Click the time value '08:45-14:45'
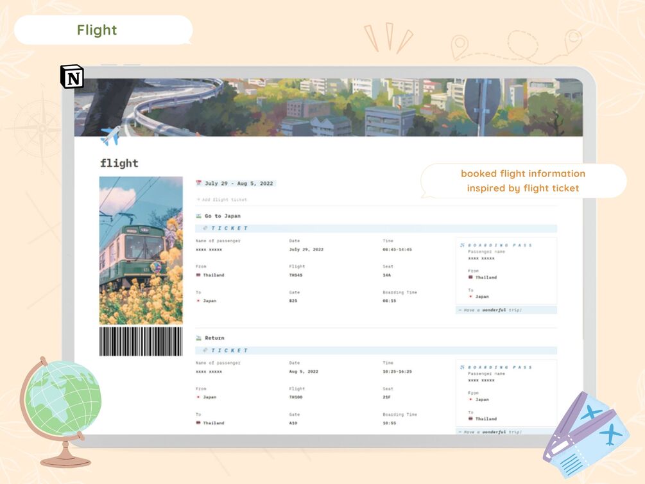The width and height of the screenshot is (645, 484). 397,250
